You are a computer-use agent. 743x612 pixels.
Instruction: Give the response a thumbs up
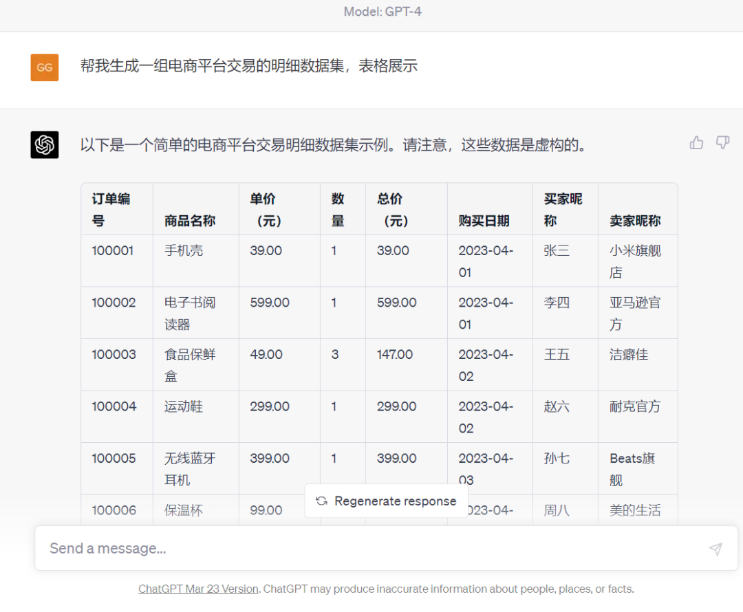[x=696, y=142]
